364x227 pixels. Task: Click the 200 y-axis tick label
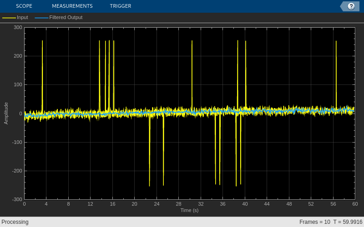tap(18, 56)
